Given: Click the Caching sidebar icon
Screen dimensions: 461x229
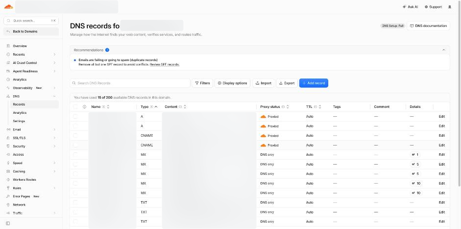Looking at the screenshot, I should coord(8,171).
